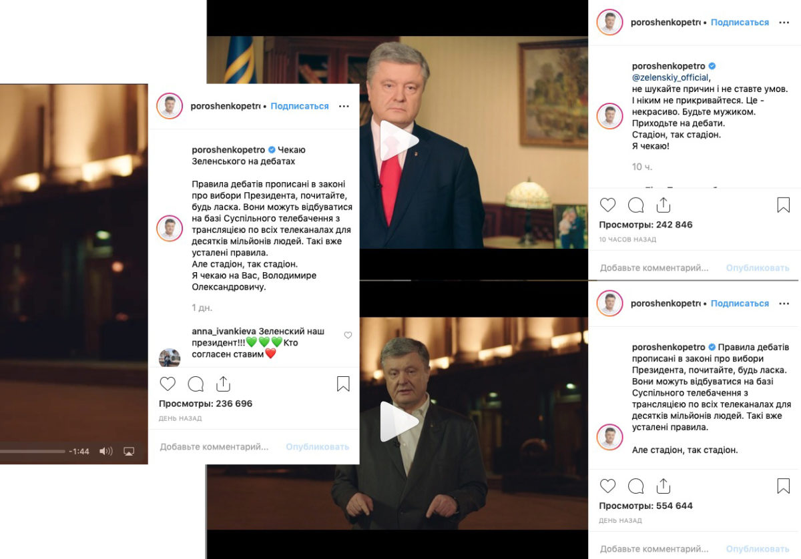This screenshot has height=559, width=801.
Task: Like the post with 242 846 views
Action: coord(607,205)
